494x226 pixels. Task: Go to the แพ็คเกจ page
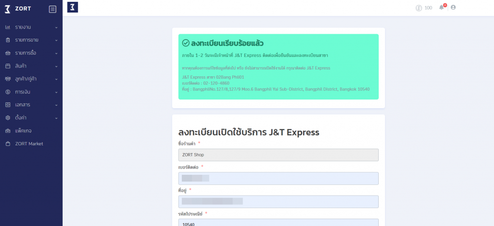tap(31, 130)
